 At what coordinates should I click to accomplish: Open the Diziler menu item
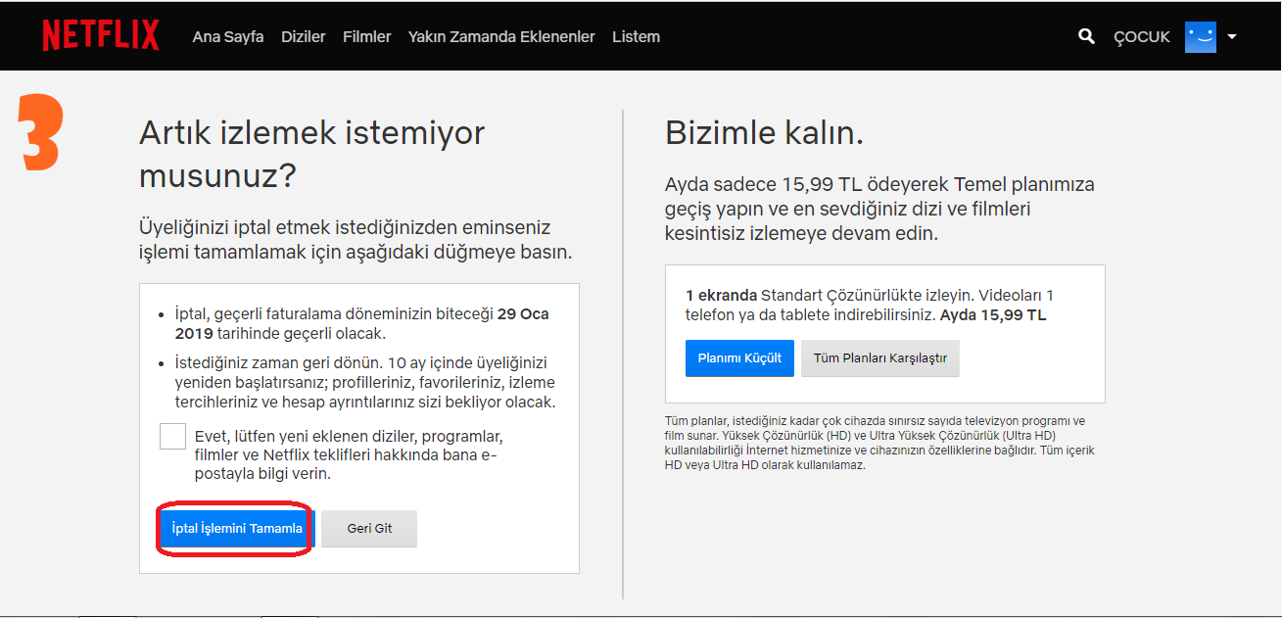304,36
